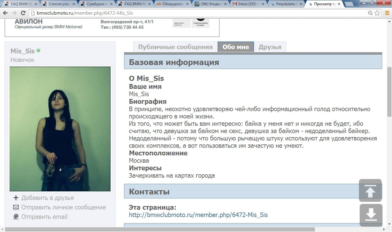Select the Обо мне tab
Viewport: 392px width, 232px height.
coord(236,47)
